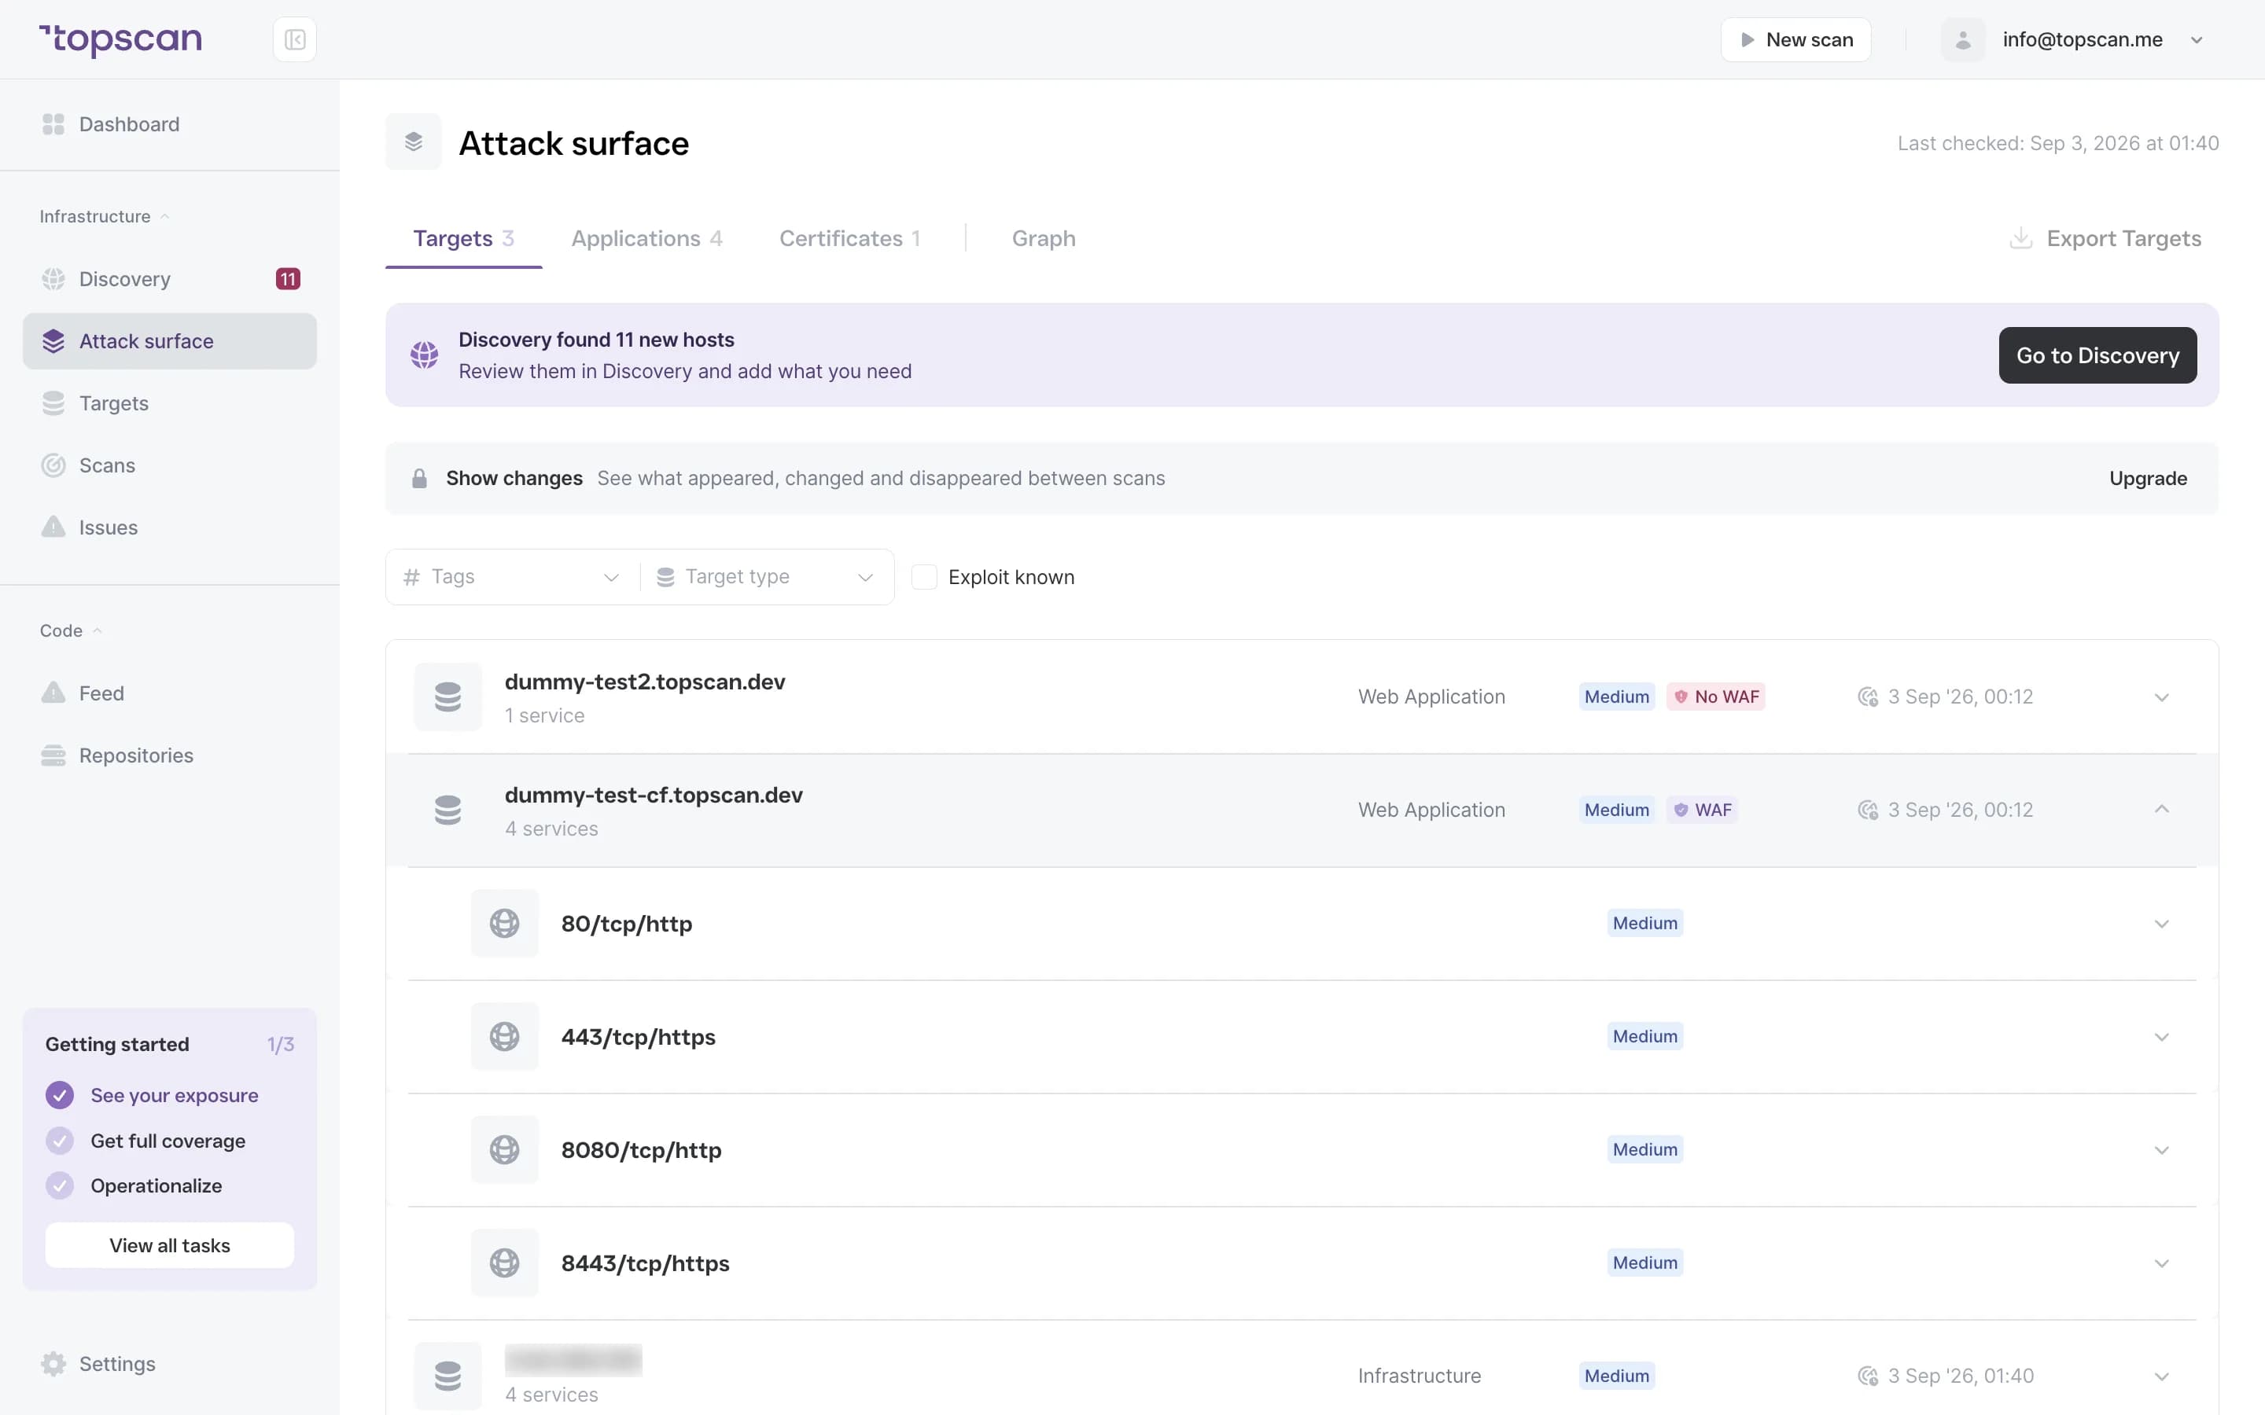Click View all tasks button
Screen dimensions: 2265x1415
click(169, 1244)
